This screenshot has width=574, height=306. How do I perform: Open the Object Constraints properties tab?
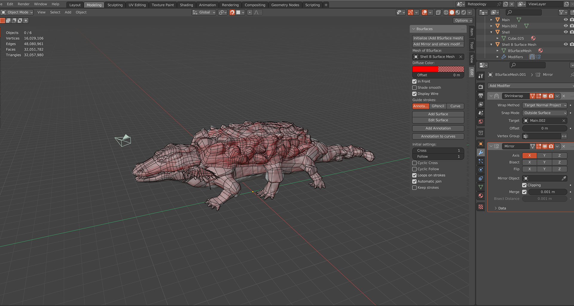point(481,178)
